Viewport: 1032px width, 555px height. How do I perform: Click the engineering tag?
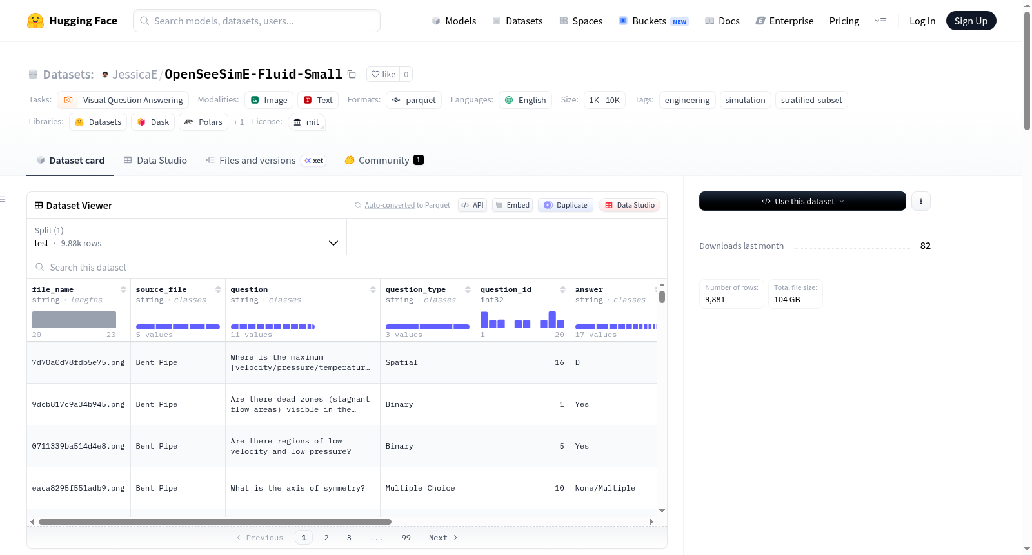click(687, 100)
